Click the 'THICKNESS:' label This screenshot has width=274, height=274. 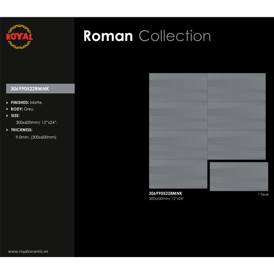click(x=21, y=130)
